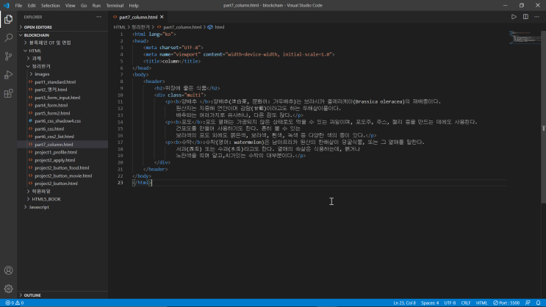Image resolution: width=546 pixels, height=307 pixels.
Task: Click the HTML breadcrumb segment
Action: click(119, 27)
